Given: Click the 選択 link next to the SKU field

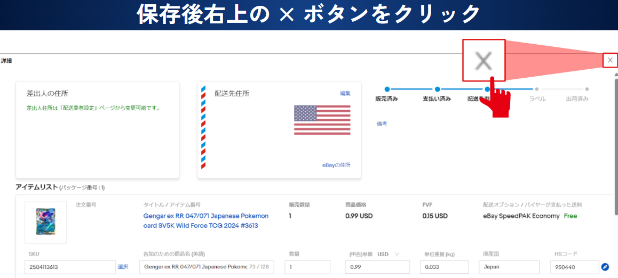Looking at the screenshot, I should click(x=123, y=267).
